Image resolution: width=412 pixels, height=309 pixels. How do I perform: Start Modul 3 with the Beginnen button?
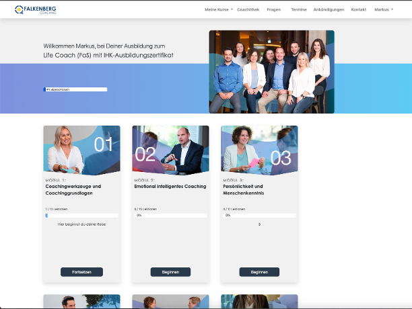(259, 272)
